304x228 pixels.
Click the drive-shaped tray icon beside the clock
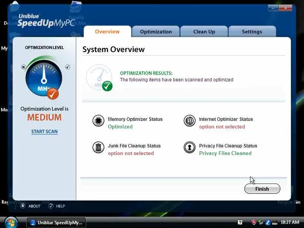coord(275,222)
